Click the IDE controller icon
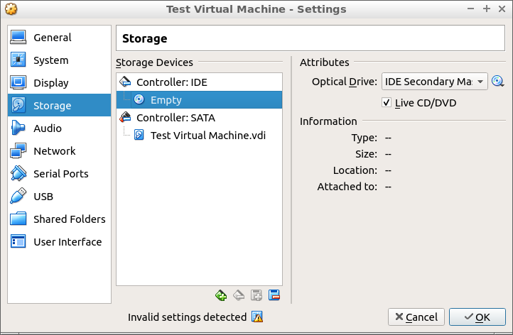 pyautogui.click(x=125, y=82)
